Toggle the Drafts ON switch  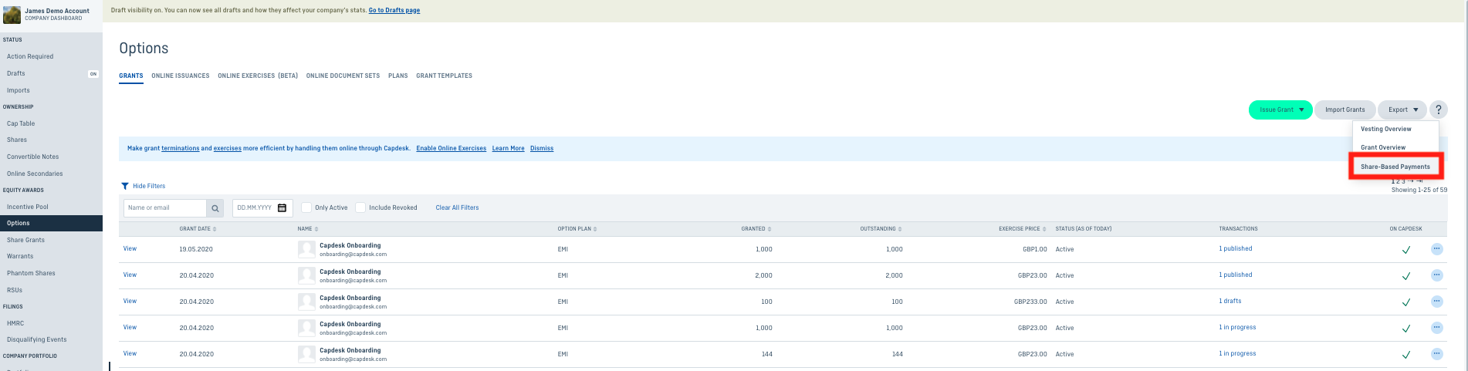pos(93,74)
